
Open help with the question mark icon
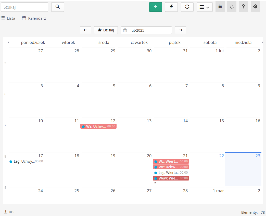click(244, 7)
